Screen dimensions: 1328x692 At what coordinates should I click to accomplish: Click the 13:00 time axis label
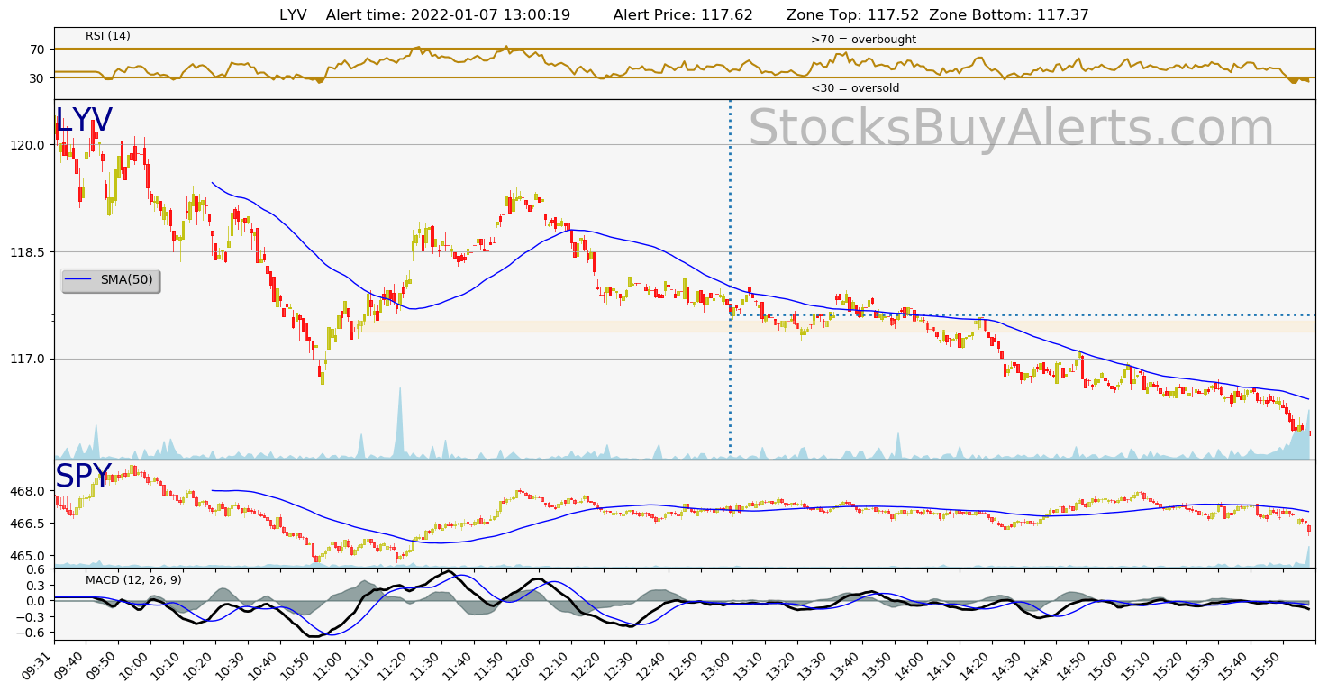click(x=717, y=667)
